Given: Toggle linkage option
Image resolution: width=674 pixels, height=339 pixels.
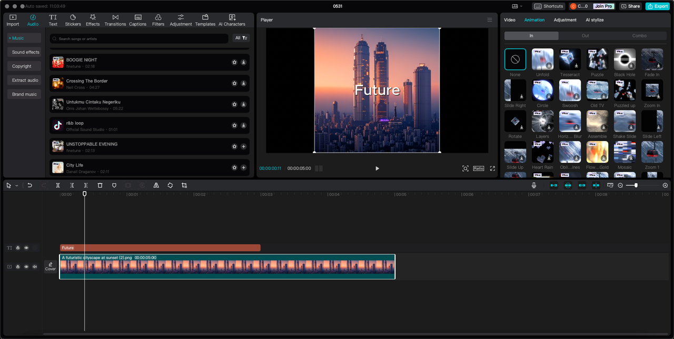Looking at the screenshot, I should point(582,185).
